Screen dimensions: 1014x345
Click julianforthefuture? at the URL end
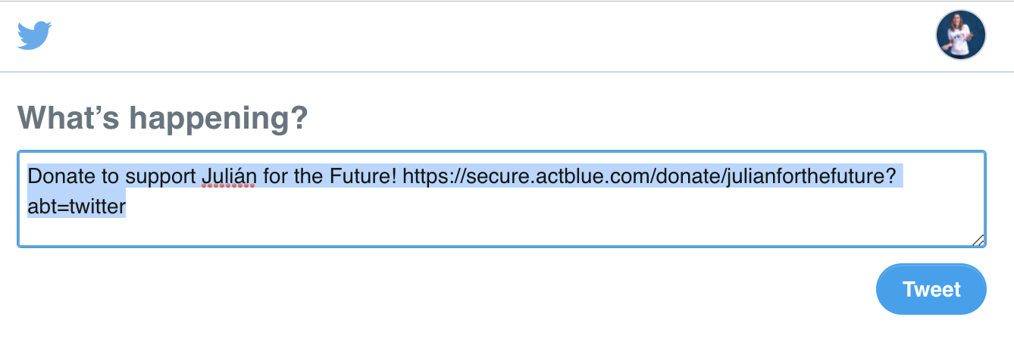[x=811, y=176]
